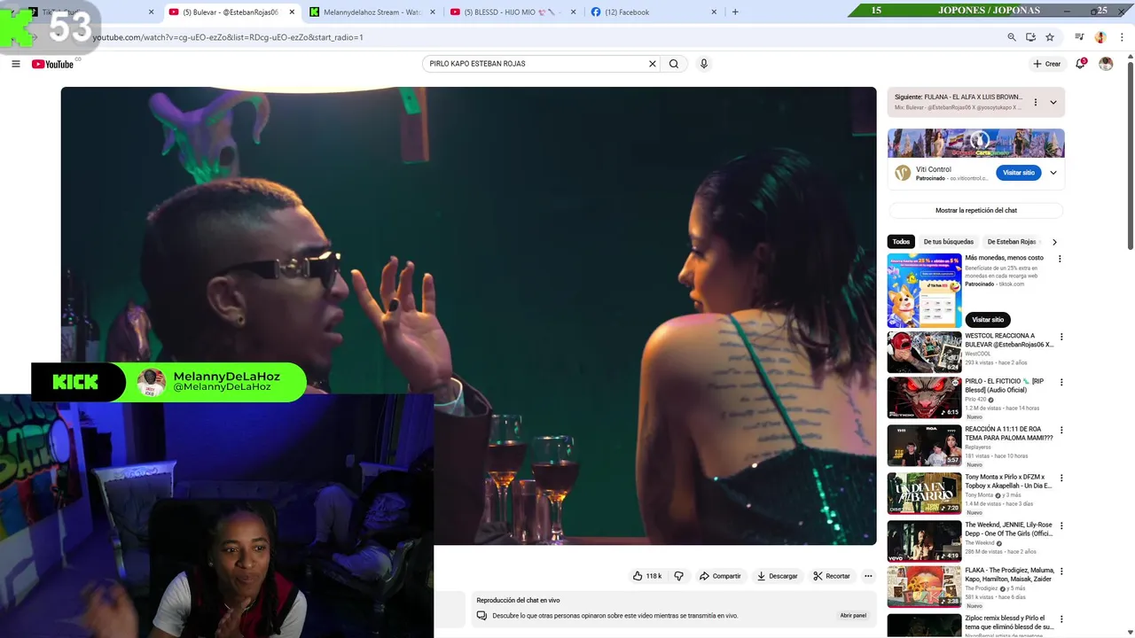Go to YouTube home via logo

click(x=53, y=64)
